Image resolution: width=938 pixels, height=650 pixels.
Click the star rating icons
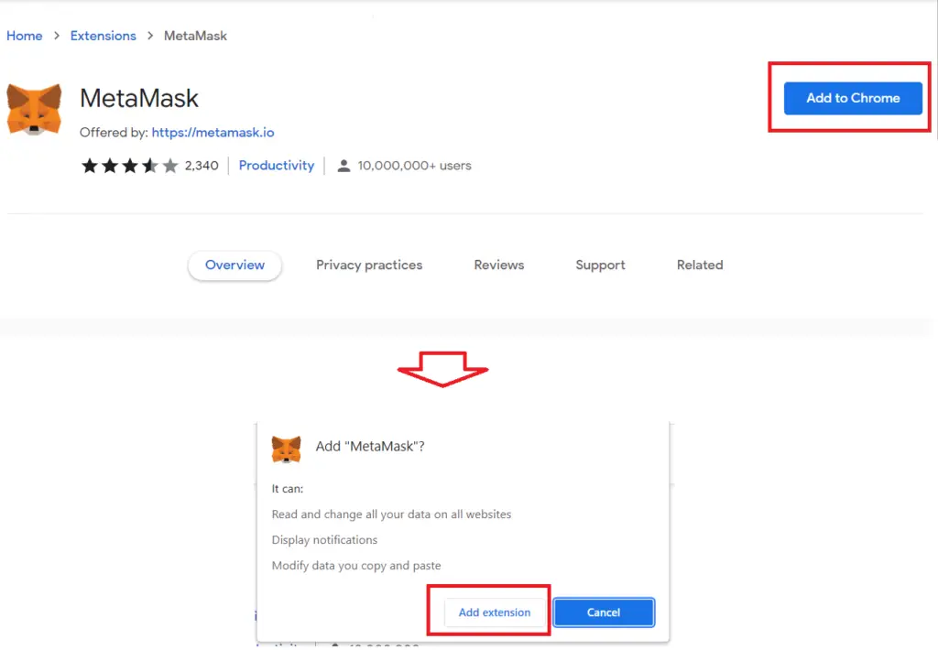point(130,166)
